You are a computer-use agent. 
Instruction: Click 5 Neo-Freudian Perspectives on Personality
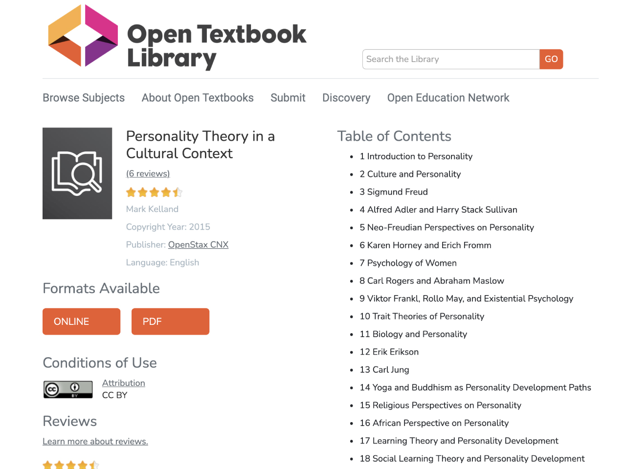coord(447,227)
